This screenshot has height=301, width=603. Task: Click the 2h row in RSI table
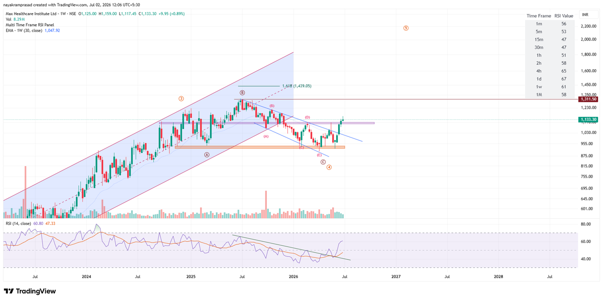[549, 62]
